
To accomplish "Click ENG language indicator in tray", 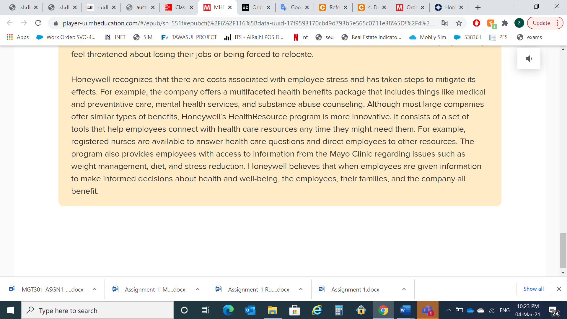I will [504, 310].
